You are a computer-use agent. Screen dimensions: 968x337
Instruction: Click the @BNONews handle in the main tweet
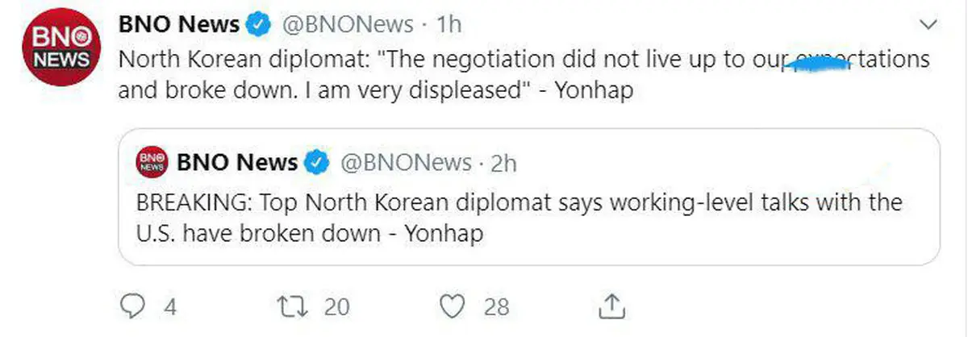point(347,25)
